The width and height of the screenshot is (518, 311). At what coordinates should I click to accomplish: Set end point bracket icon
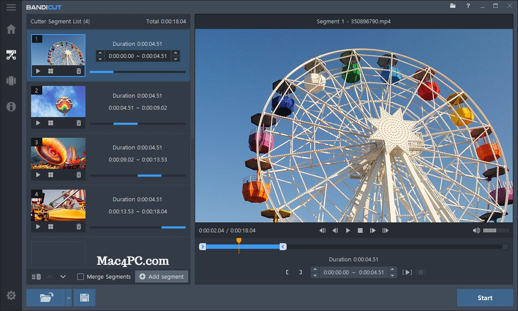pos(300,272)
